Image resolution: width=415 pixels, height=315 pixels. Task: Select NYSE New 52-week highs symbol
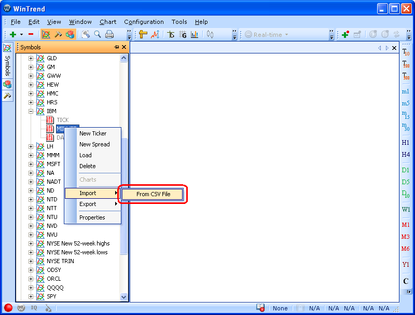click(78, 243)
